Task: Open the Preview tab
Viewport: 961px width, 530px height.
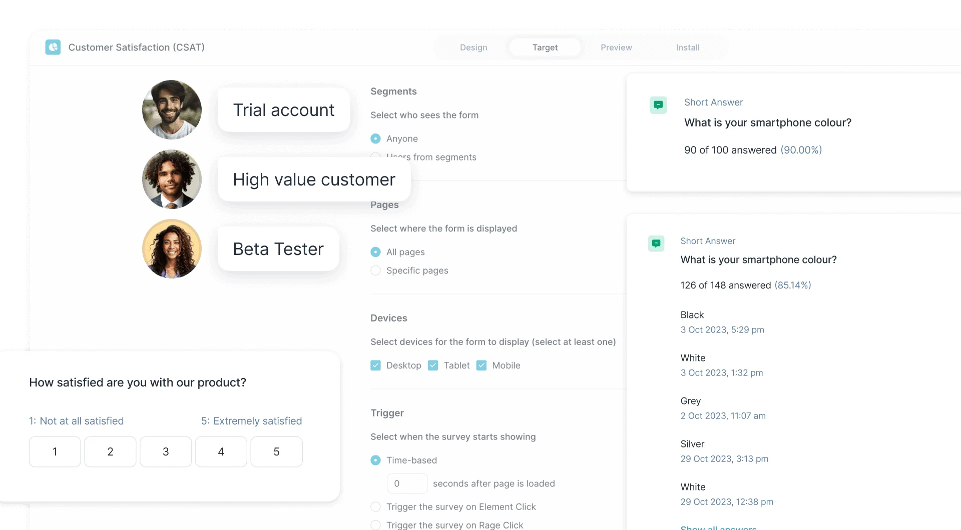Action: (x=616, y=47)
